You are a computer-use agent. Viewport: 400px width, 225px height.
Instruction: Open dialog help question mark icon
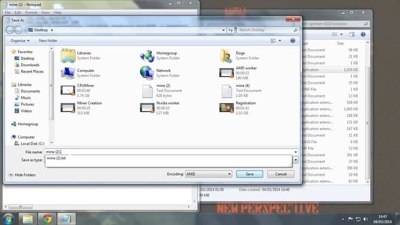[292, 41]
